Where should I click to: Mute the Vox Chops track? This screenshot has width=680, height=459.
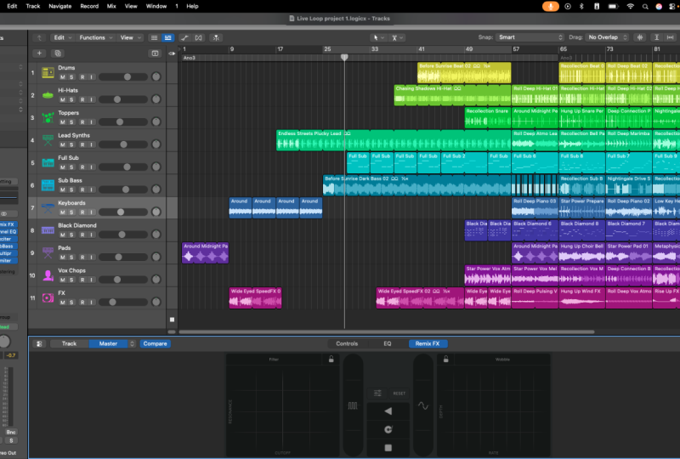pos(62,280)
